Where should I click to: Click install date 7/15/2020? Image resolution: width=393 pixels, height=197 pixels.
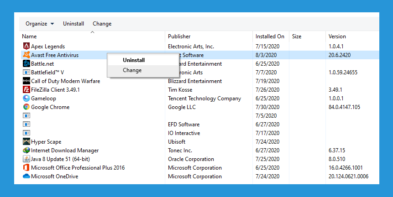pyautogui.click(x=267, y=47)
